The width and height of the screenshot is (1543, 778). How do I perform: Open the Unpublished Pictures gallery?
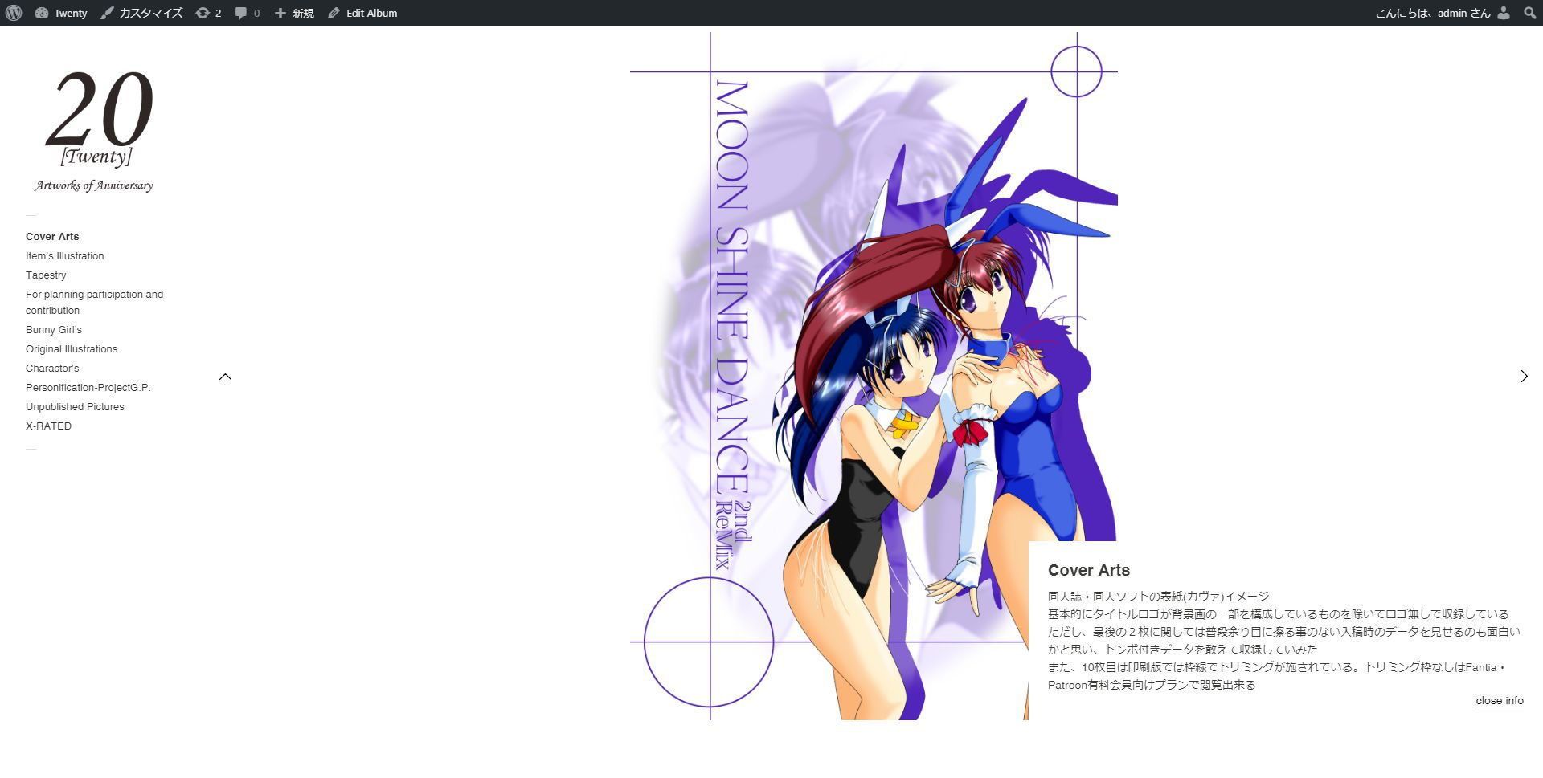(x=75, y=407)
